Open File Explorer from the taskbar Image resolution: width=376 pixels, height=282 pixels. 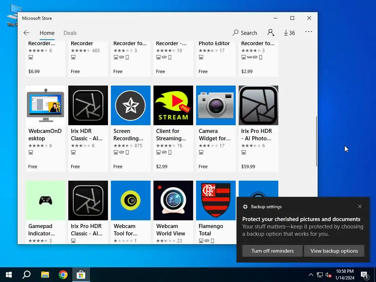[x=45, y=275]
